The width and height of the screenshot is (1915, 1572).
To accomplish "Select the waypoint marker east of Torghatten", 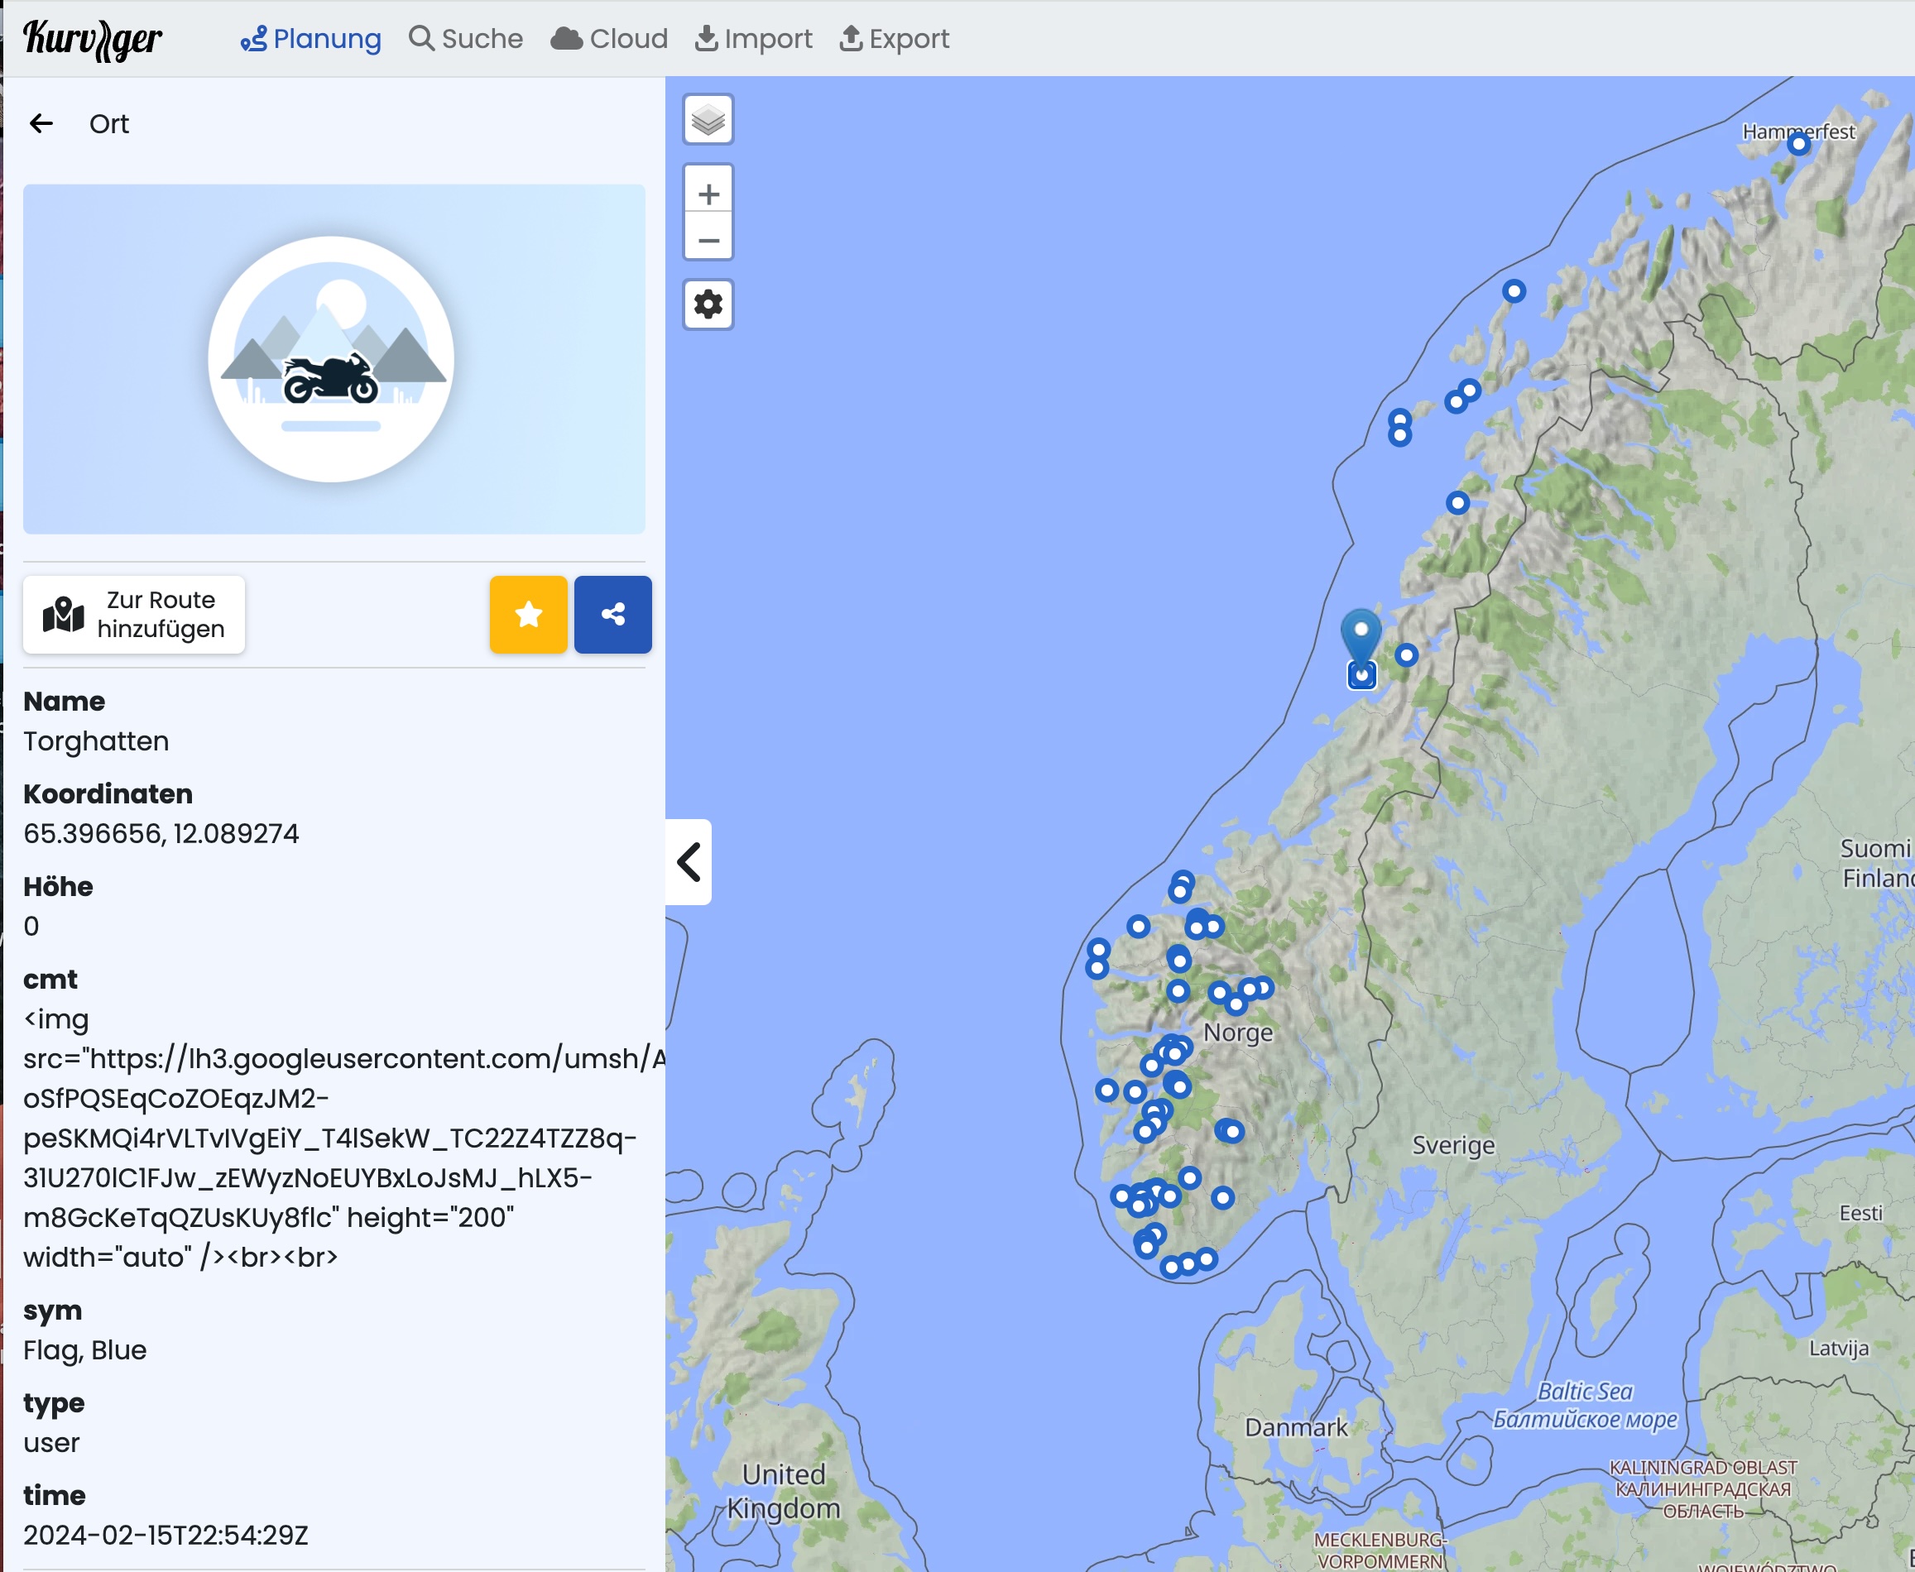I will coord(1406,654).
